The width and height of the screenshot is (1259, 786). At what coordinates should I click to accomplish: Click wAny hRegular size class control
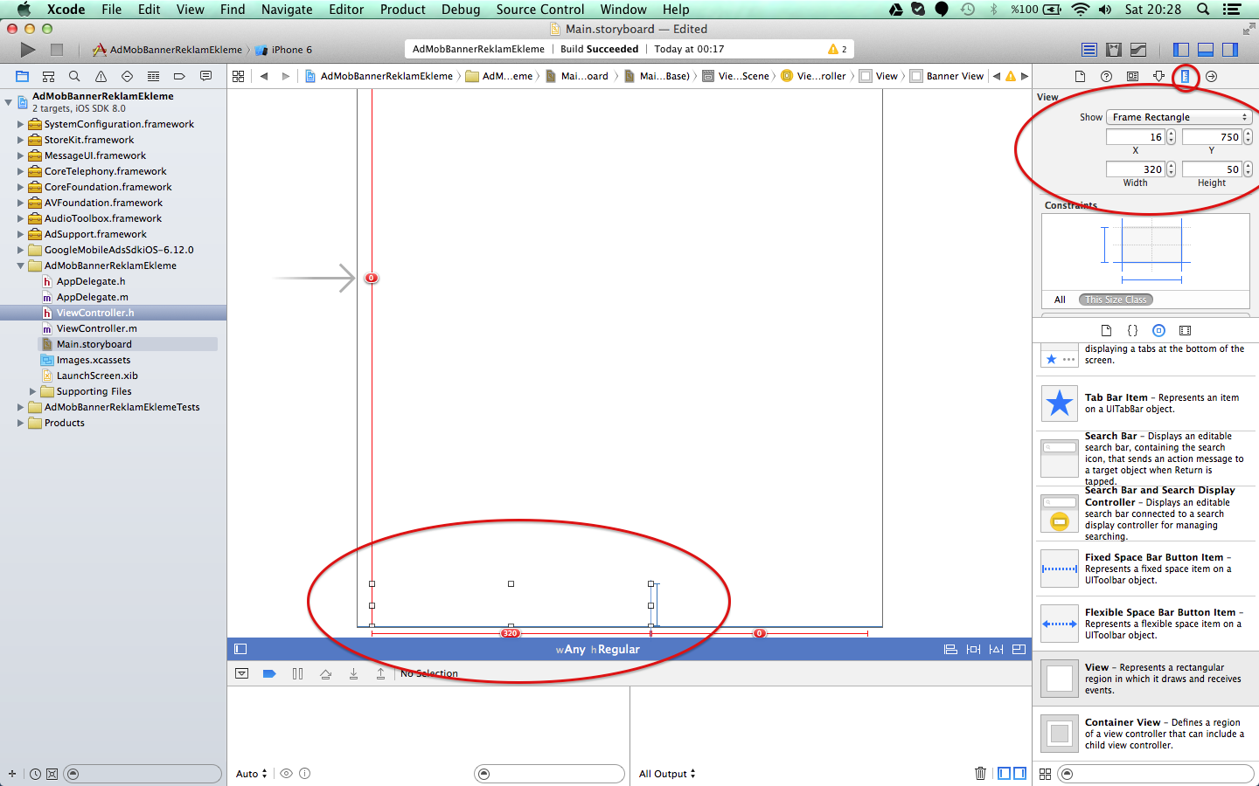[x=597, y=649]
